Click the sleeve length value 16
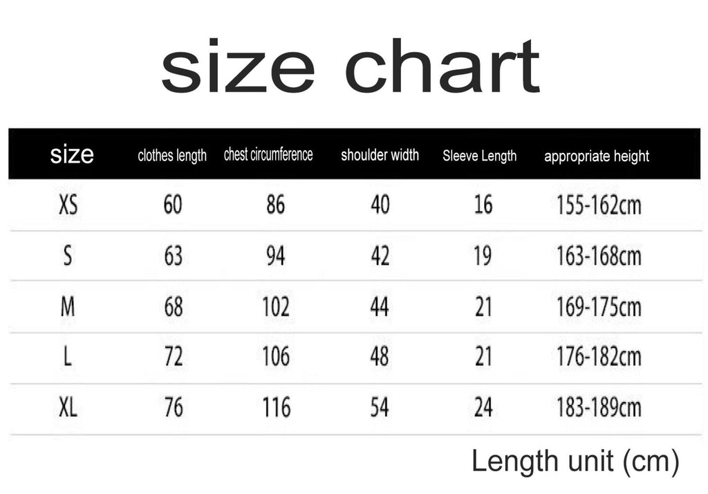Viewport: 708px width, 494px height. coord(483,205)
